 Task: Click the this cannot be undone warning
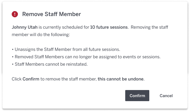pos(121,79)
